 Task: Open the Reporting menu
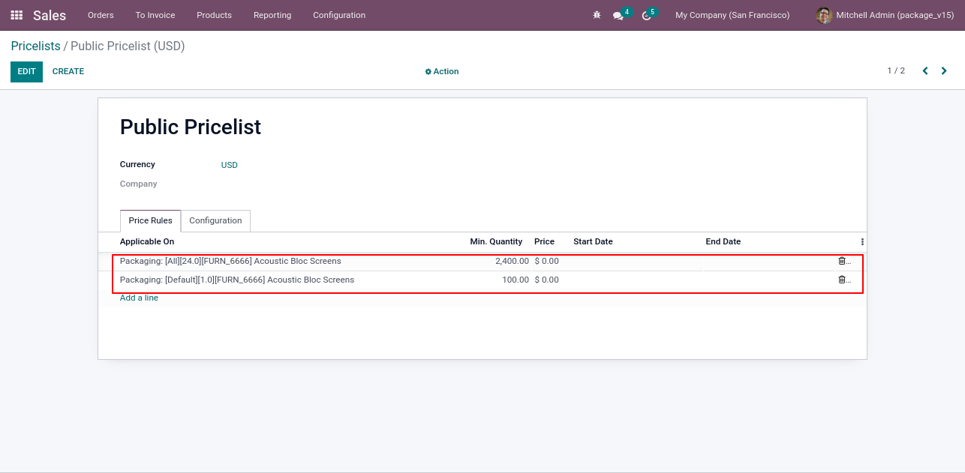272,15
